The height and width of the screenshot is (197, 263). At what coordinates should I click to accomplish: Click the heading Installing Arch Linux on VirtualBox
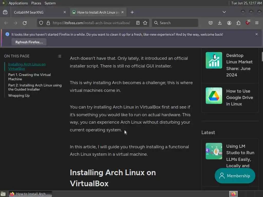point(113,178)
